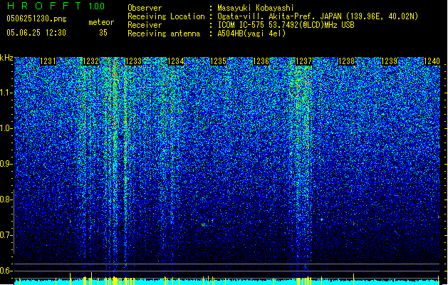448x285 pixels.
Task: Click the 0.9 kHz axis label
Action: click(x=6, y=164)
